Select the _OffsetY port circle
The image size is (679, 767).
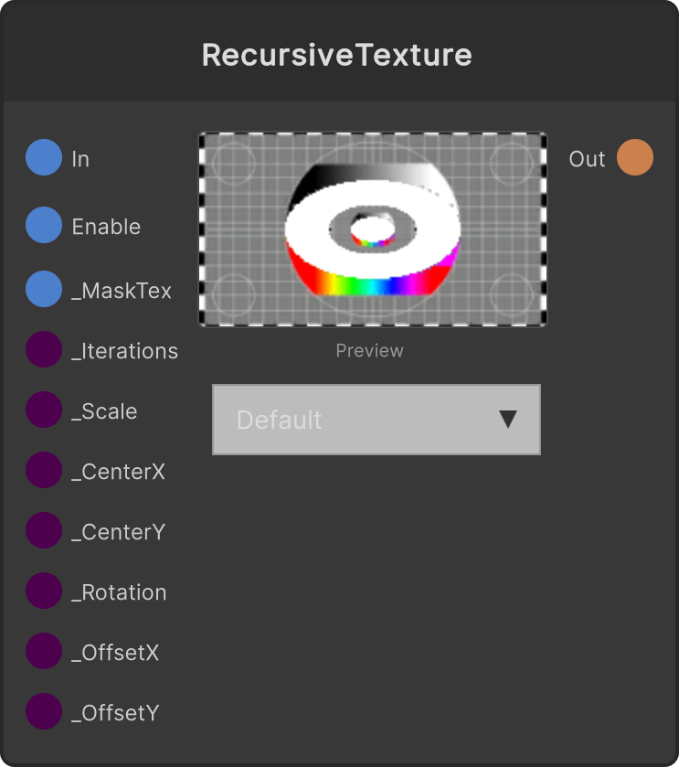(x=44, y=711)
